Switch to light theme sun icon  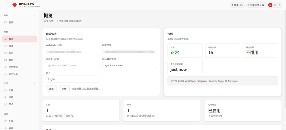tap(275, 5)
